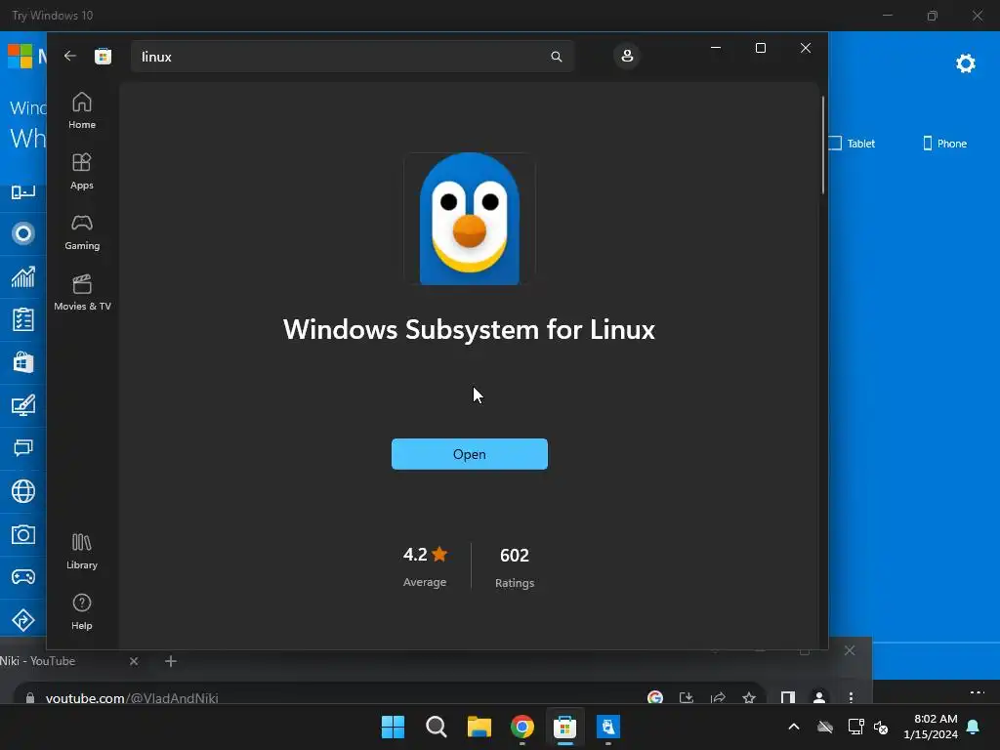Open Library in the Store sidebar

(82, 552)
